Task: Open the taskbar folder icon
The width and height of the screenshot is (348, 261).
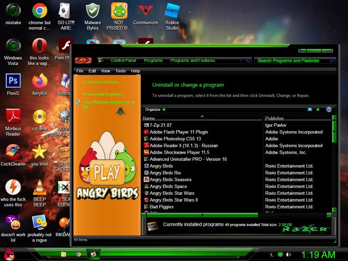Action: point(64,254)
